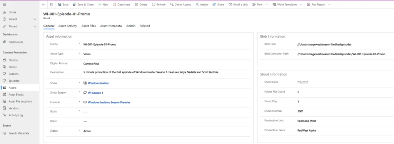
Task: Open the Windows Insider show link
Action: click(98, 83)
